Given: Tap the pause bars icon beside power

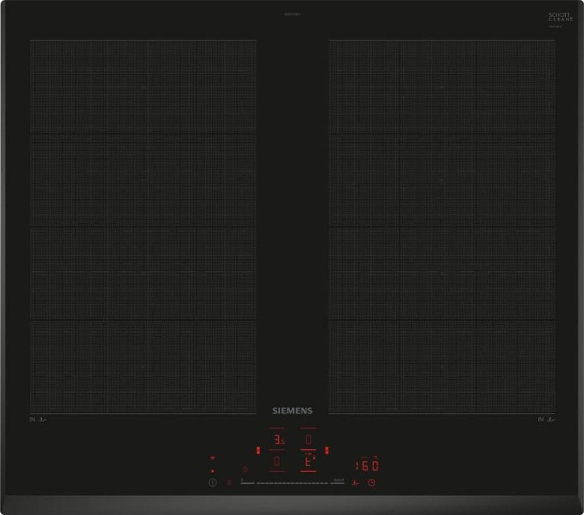Looking at the screenshot, I should pyautogui.click(x=229, y=482).
